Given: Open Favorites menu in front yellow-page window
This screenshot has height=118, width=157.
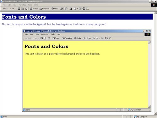Looking at the screenshot, I should [x=45, y=34].
